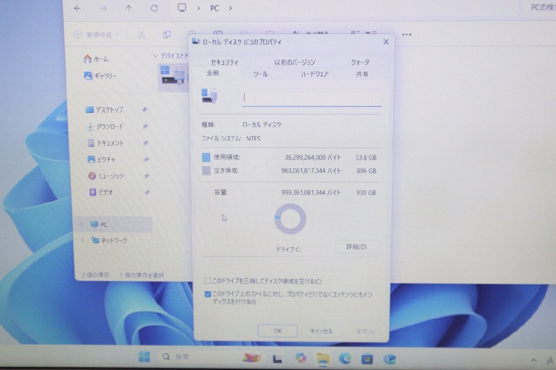Switch to the 共有 tab
The width and height of the screenshot is (556, 370).
362,74
